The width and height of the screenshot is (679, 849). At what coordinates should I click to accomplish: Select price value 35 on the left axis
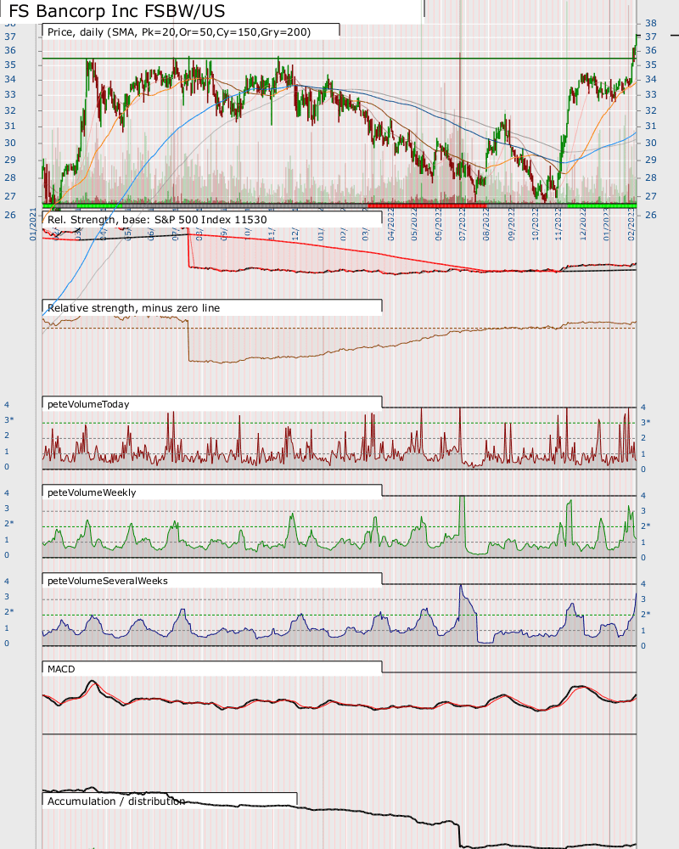(9, 65)
